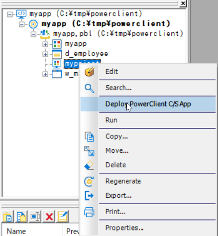Select Search... in the context menu
This screenshot has height=236, width=218.
click(148, 88)
